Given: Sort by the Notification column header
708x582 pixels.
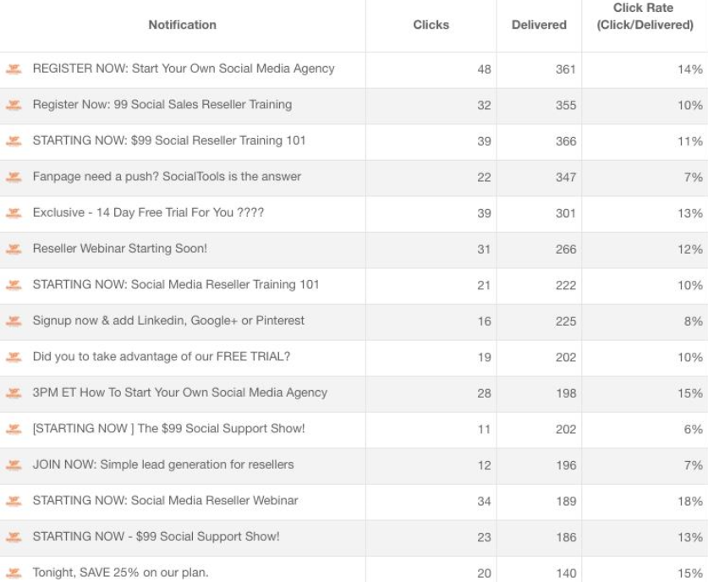Looking at the screenshot, I should pos(183,25).
